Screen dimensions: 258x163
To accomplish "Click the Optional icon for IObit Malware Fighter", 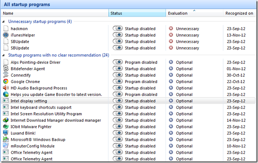I will [x=171, y=127].
